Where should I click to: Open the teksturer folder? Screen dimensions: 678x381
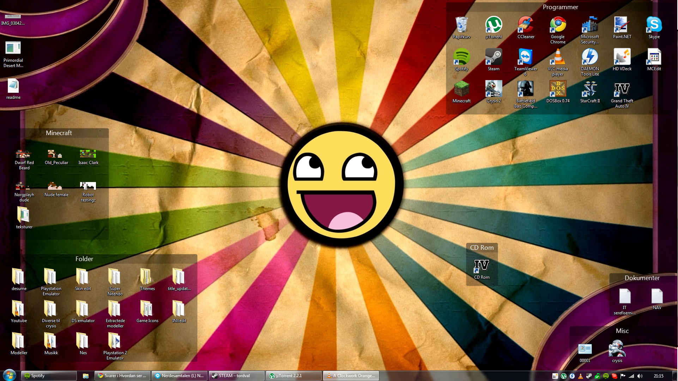point(24,218)
